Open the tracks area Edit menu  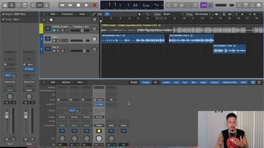point(54,14)
